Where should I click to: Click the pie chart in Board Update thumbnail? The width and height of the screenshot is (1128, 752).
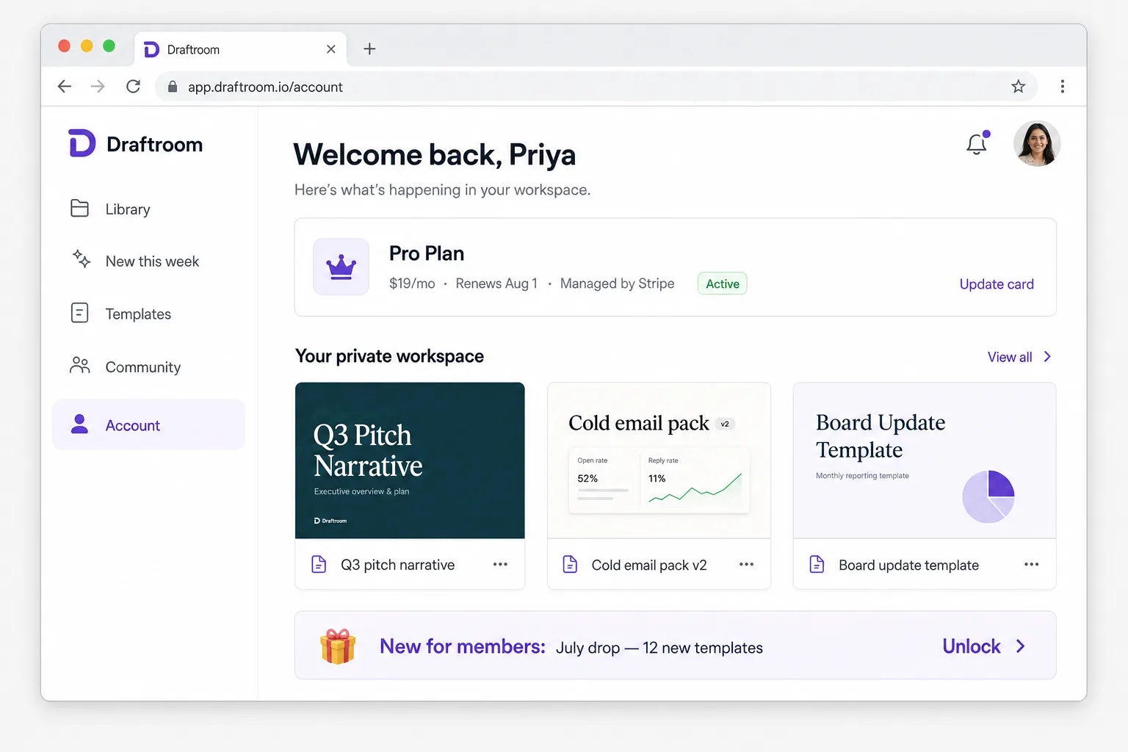pos(988,496)
